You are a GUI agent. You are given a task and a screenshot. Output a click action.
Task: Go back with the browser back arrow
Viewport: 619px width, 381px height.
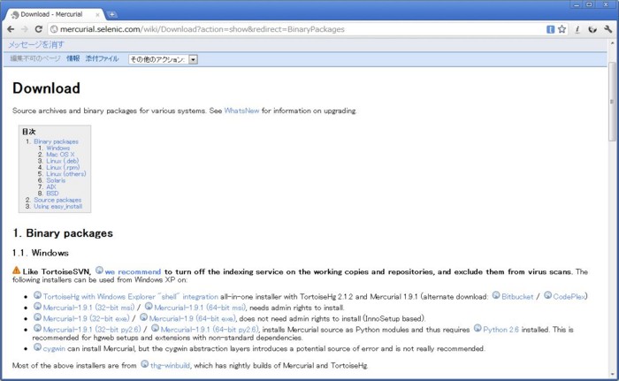coord(11,29)
